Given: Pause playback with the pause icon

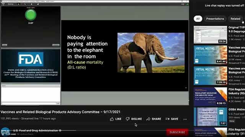Looking at the screenshot, I should click(x=3, y=134).
